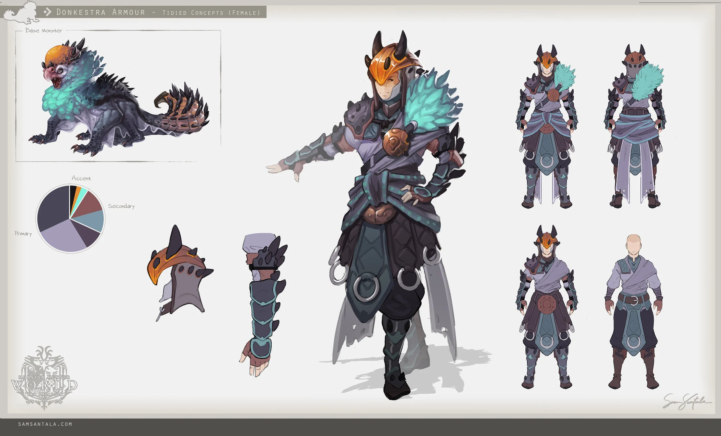Open the back view armour turnaround
721x436 pixels.
pyautogui.click(x=635, y=126)
